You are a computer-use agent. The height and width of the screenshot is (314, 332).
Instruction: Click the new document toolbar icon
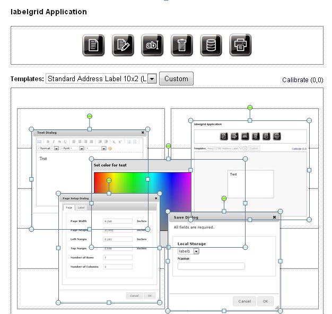click(93, 45)
